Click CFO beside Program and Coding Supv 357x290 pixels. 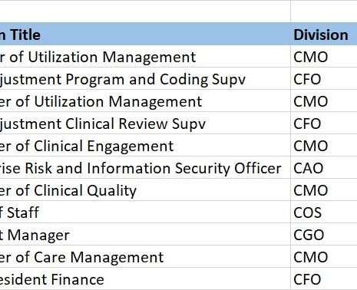pyautogui.click(x=324, y=78)
